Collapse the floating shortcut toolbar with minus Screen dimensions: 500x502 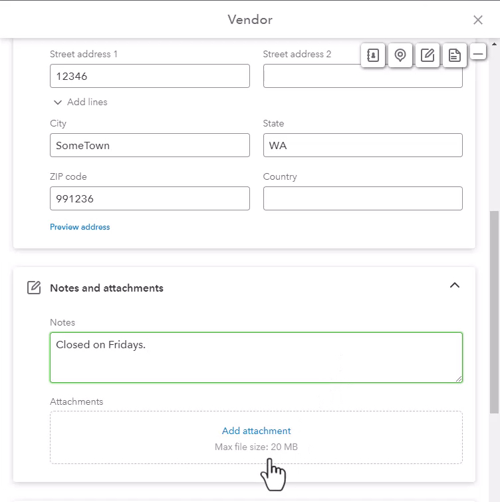pos(478,54)
